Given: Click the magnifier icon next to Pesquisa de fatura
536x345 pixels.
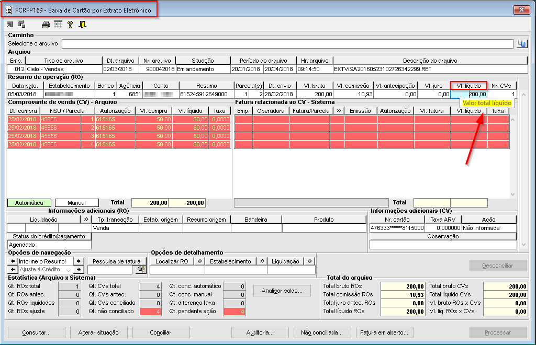Looking at the screenshot, I should [x=141, y=270].
